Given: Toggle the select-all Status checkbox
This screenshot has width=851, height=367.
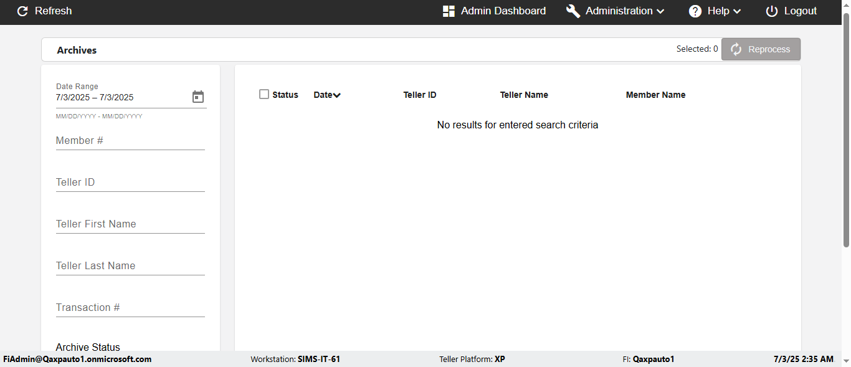Looking at the screenshot, I should pyautogui.click(x=264, y=94).
